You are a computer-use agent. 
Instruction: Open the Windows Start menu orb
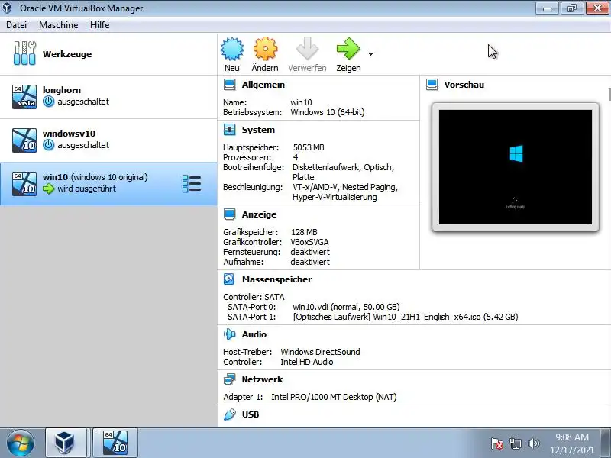[21, 443]
